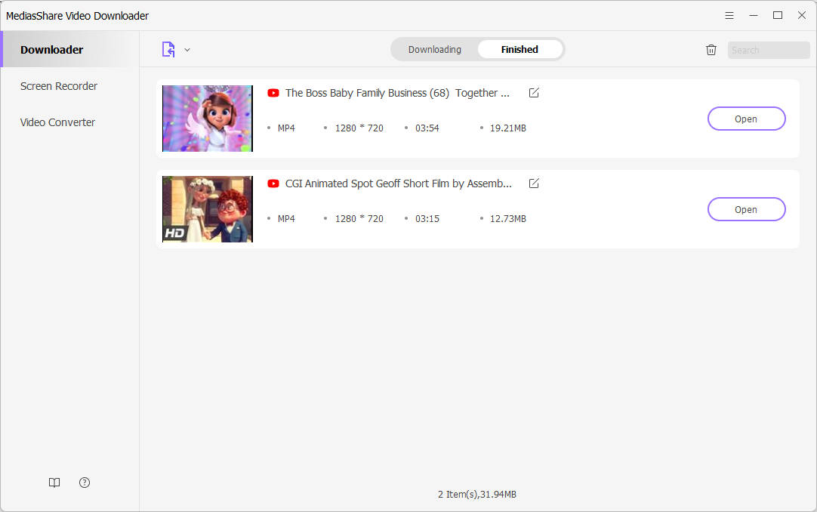Click the 03:54 duration value

pyautogui.click(x=427, y=128)
